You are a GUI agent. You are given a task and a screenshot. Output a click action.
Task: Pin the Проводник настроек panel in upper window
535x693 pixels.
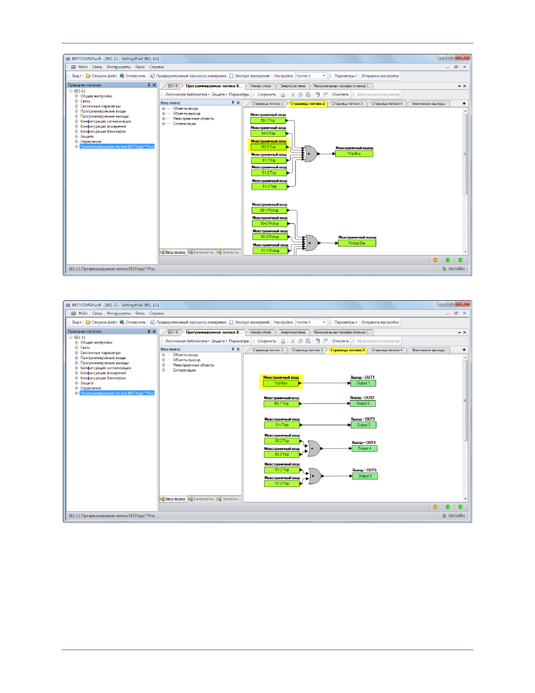149,85
